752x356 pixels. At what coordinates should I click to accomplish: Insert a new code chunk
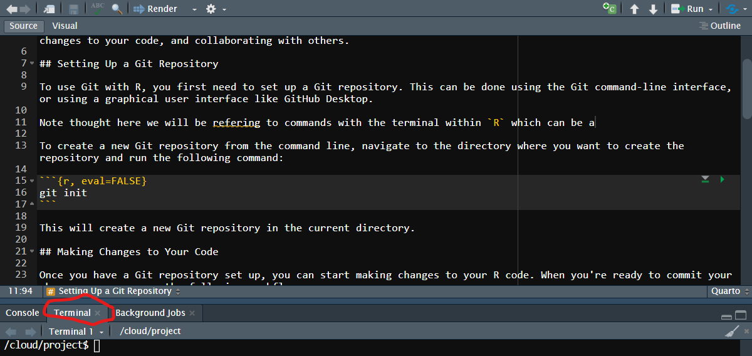tap(609, 9)
